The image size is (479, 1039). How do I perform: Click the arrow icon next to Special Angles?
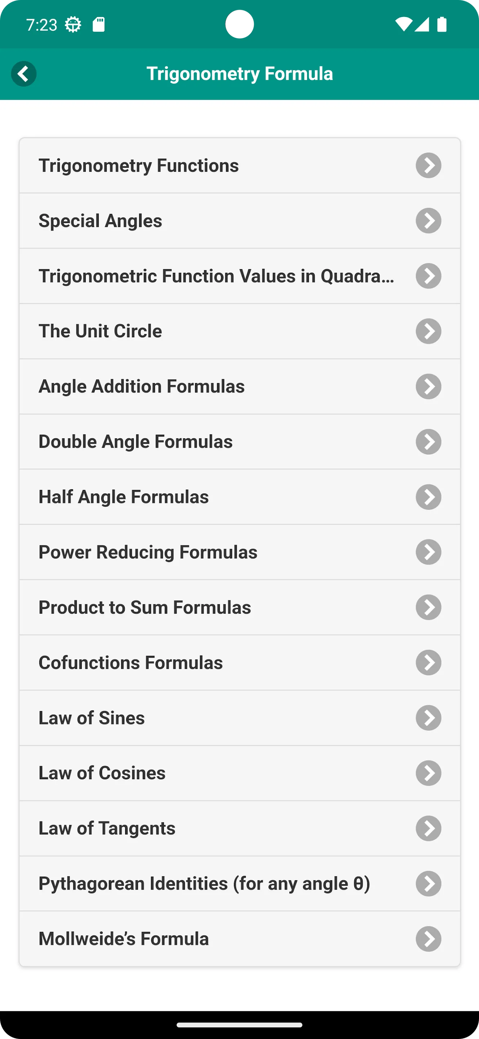click(x=428, y=221)
